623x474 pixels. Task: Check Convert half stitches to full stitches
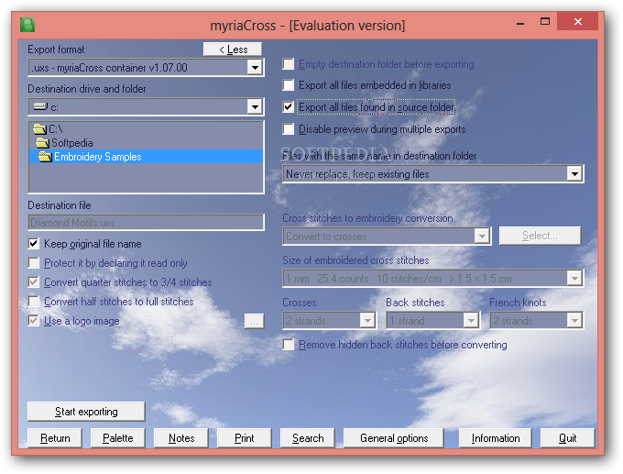[x=34, y=302]
